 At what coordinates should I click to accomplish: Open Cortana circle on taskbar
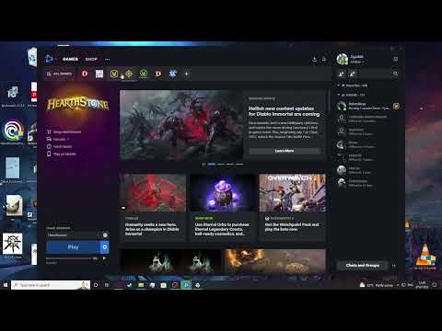click(96, 285)
